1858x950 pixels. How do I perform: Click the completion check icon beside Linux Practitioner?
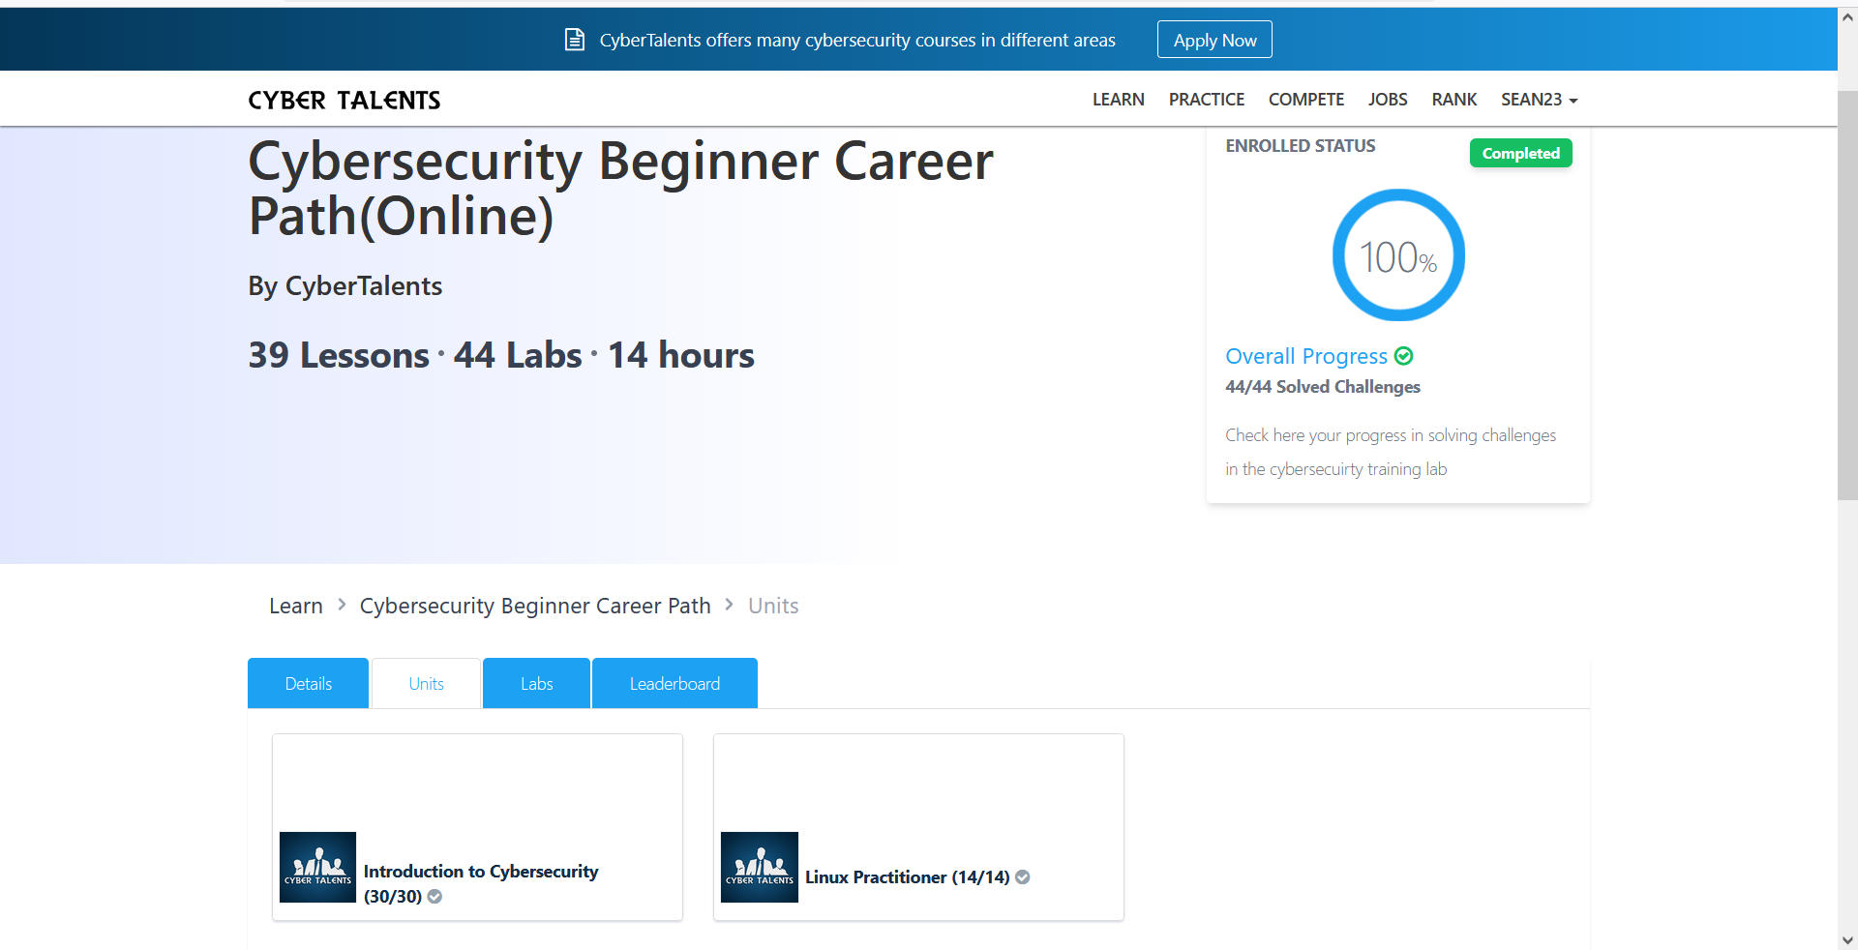tap(1023, 877)
